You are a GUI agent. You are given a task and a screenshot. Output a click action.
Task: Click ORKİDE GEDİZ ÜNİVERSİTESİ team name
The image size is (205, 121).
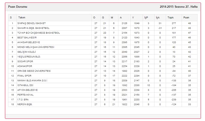tap(34, 71)
